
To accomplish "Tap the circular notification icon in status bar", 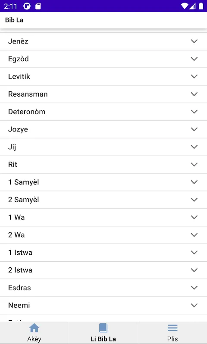I will 27,6.
